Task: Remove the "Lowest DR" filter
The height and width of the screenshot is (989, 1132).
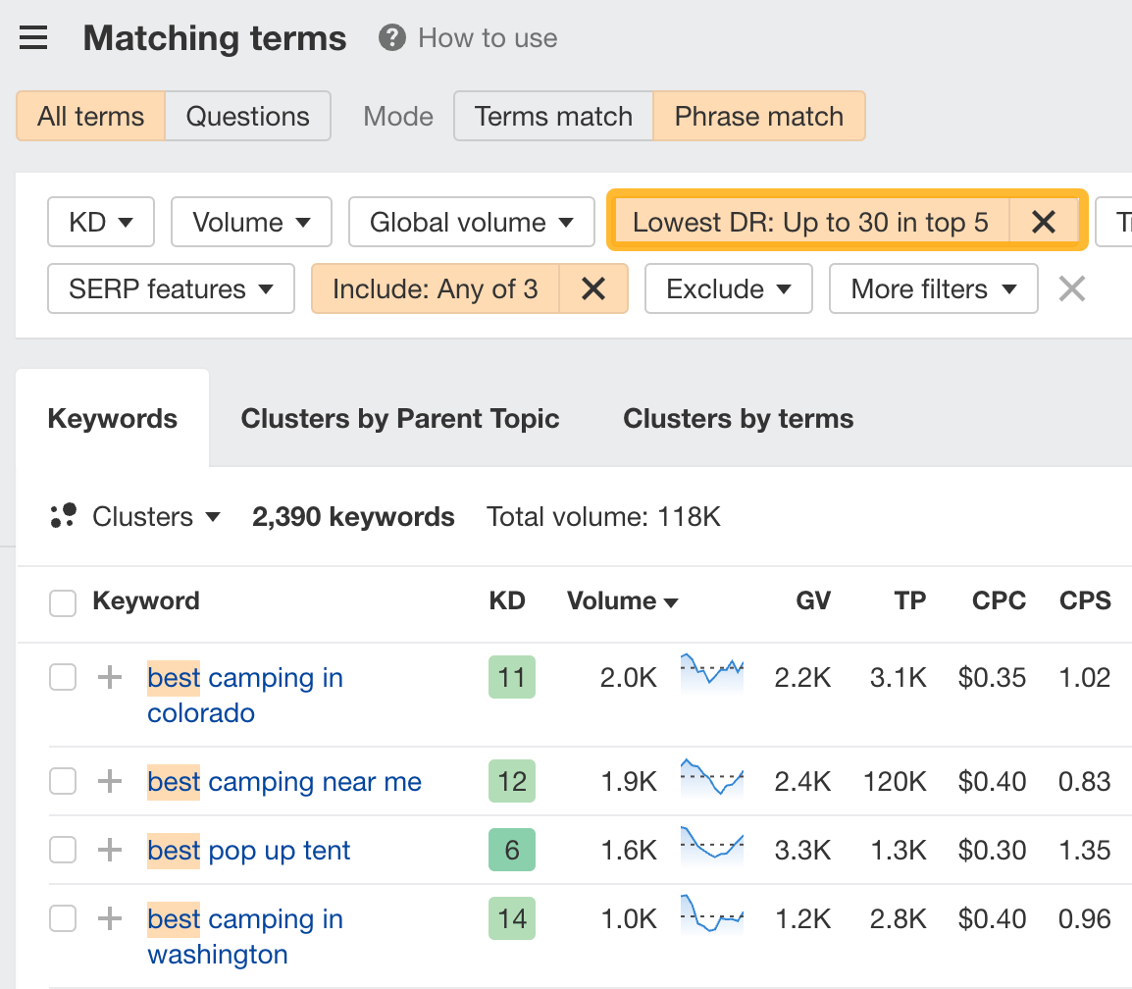Action: (x=1044, y=222)
